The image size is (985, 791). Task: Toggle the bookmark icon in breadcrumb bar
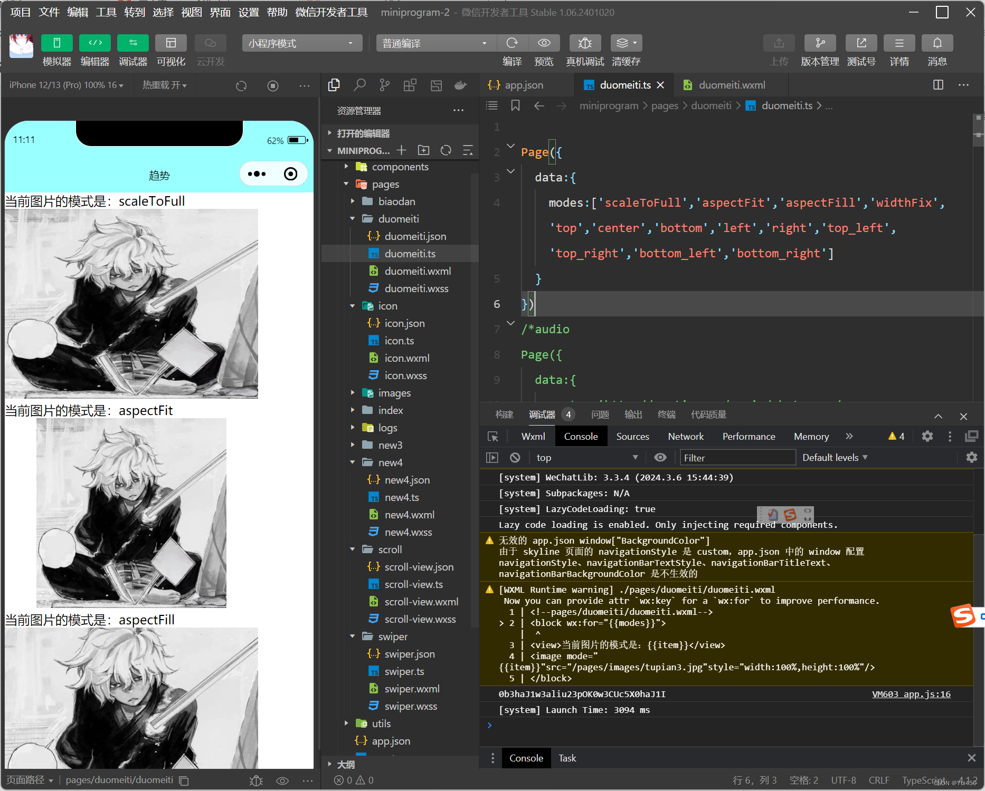515,106
